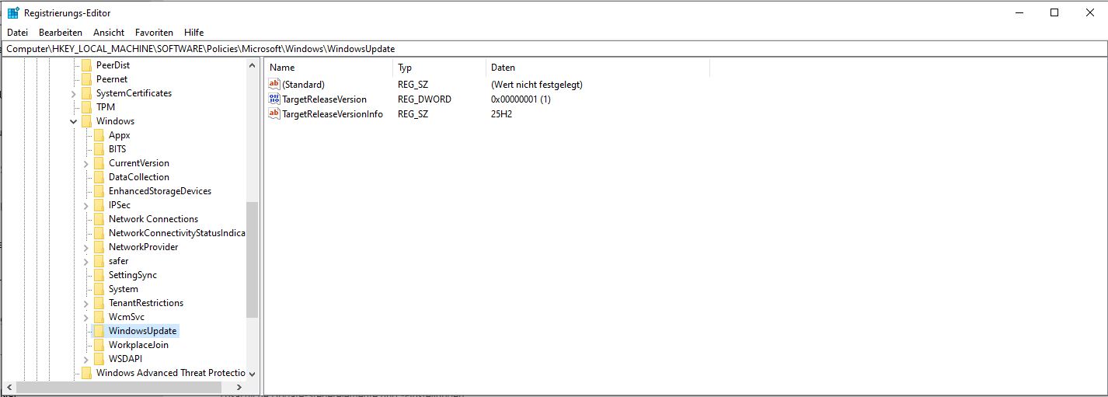Sort by the Name column header
Screen dimensions: 1108x397
(328, 68)
